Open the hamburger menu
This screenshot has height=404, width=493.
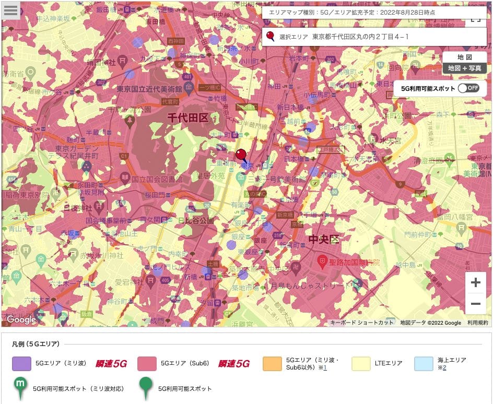(11, 10)
